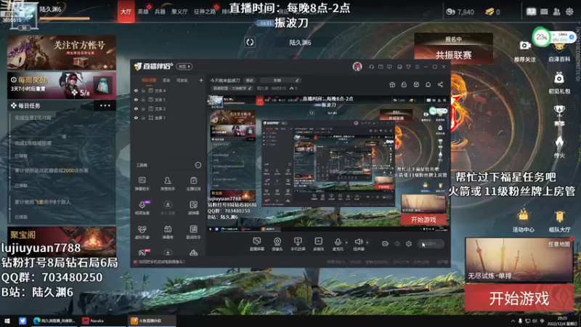Open the 聚义厅 tab in game
581x327 pixels.
click(x=179, y=12)
